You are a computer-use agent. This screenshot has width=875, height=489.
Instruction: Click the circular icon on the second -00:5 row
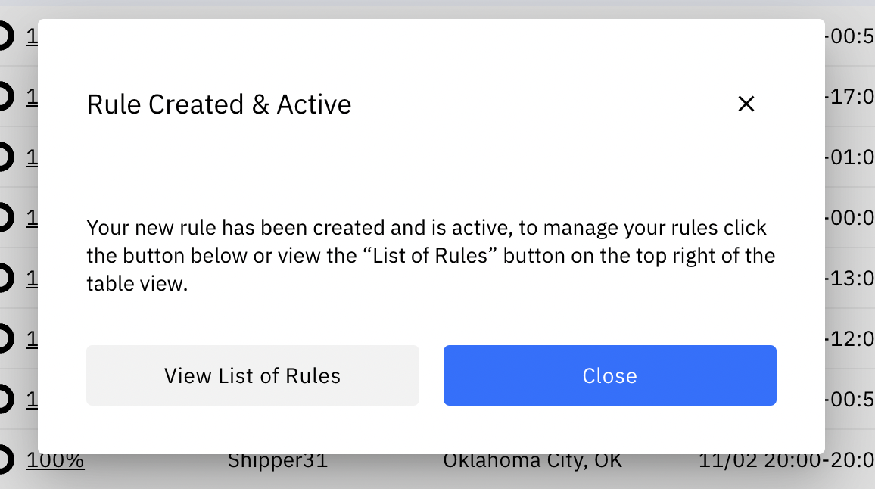point(4,400)
